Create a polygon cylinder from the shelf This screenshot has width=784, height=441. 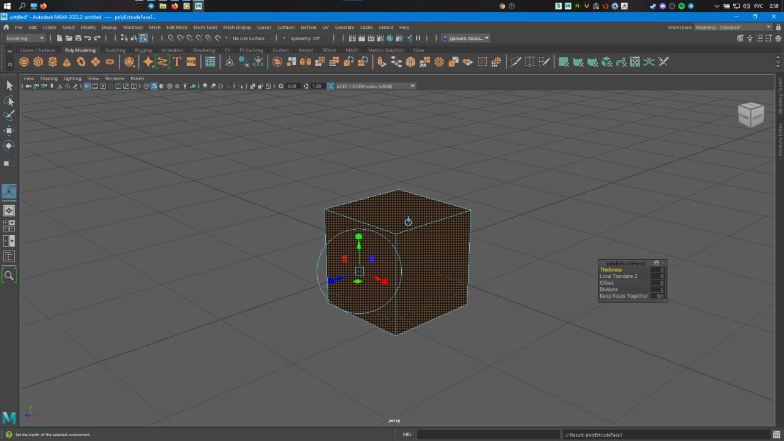[53, 62]
